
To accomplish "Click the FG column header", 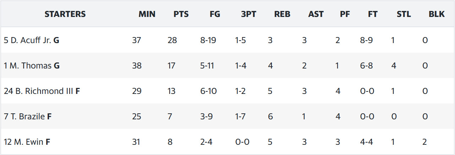I will [x=215, y=14].
